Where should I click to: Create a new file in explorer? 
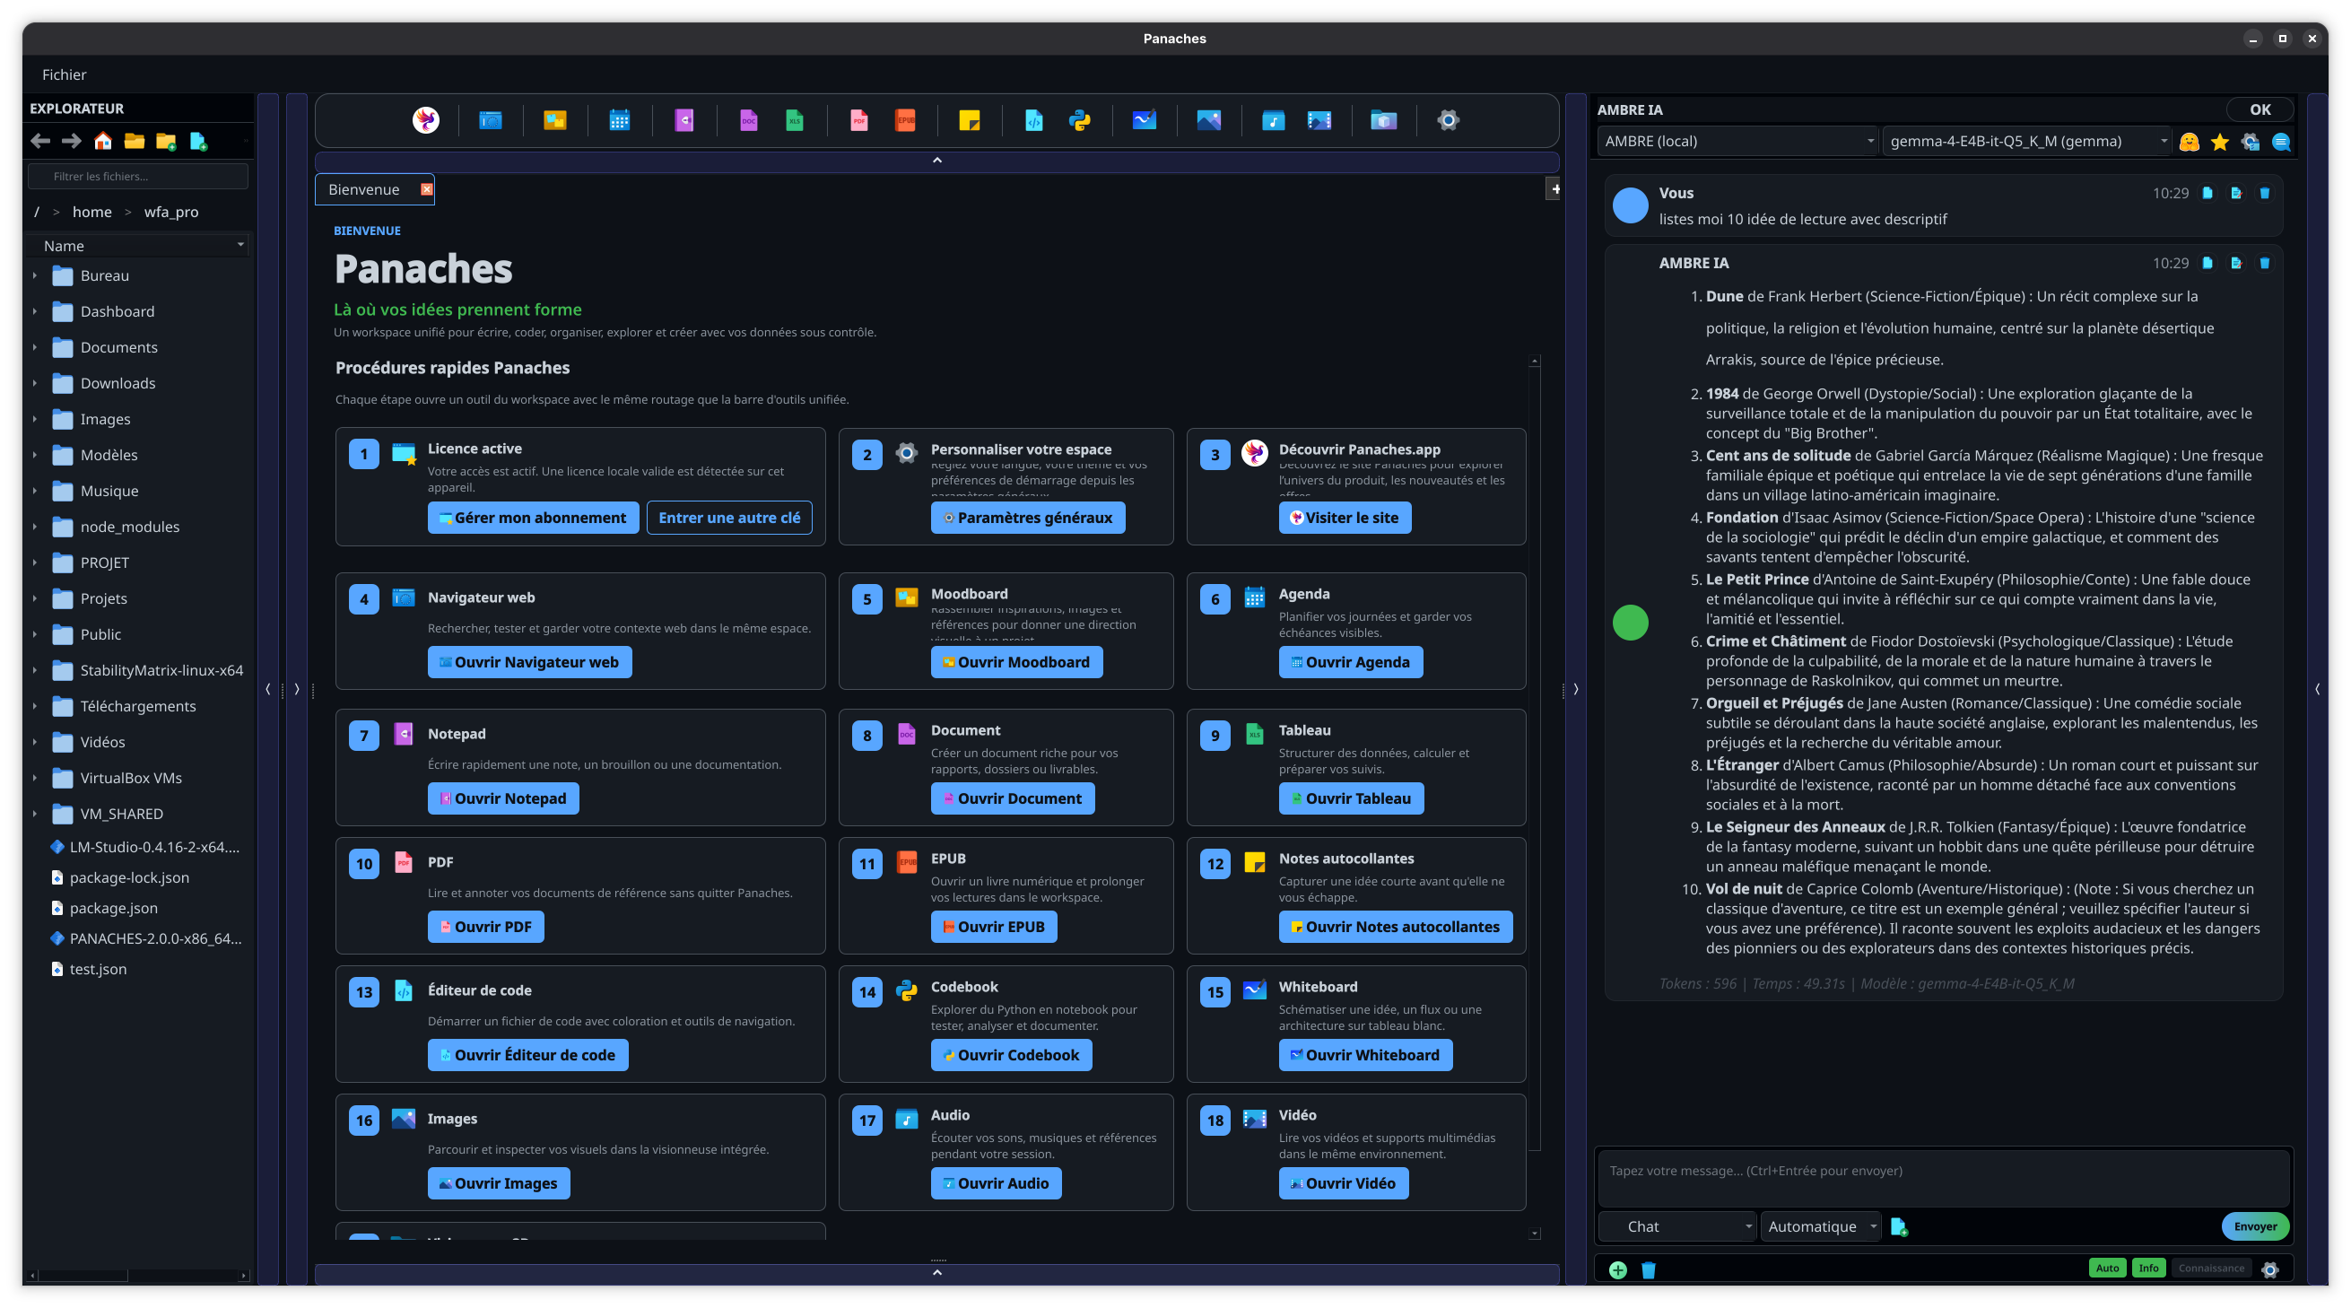coord(198,141)
